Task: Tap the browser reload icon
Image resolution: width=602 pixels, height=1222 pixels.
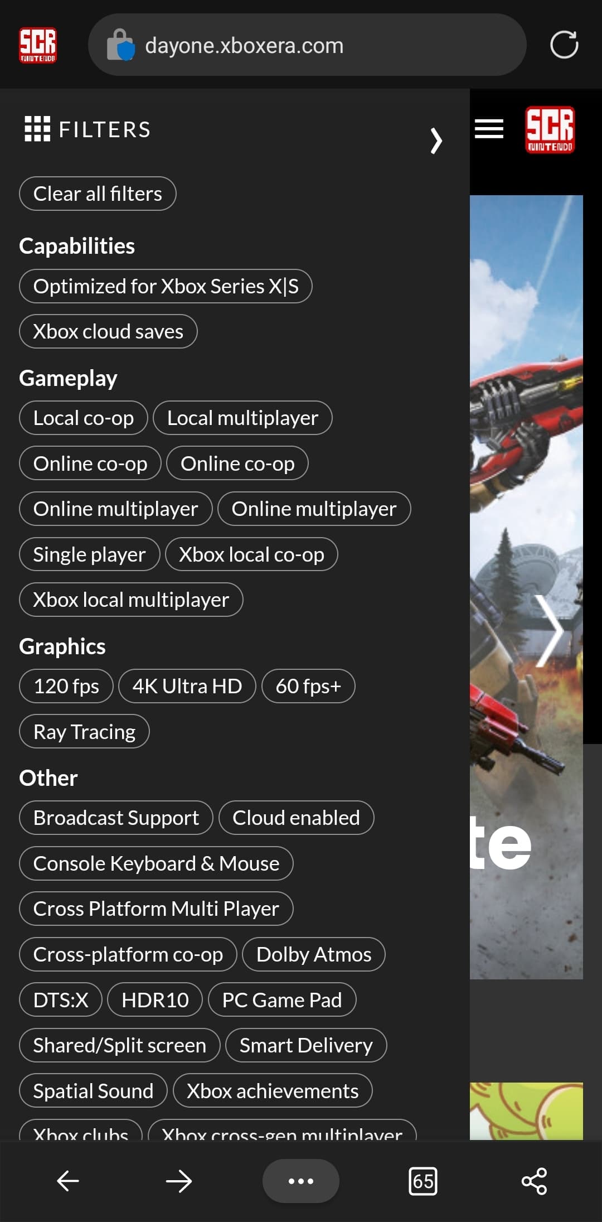Action: click(564, 45)
